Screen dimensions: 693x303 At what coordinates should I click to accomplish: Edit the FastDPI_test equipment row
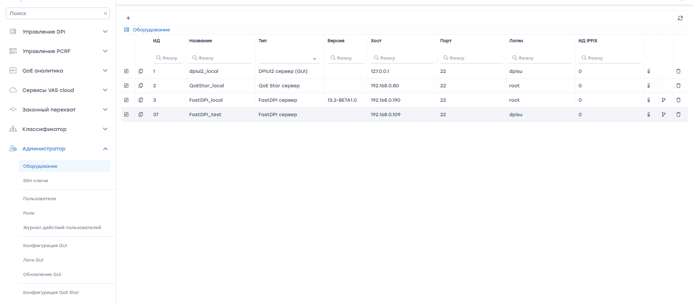(x=126, y=115)
